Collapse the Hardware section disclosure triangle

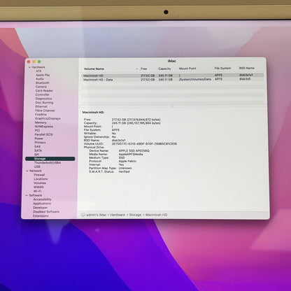coord(29,67)
